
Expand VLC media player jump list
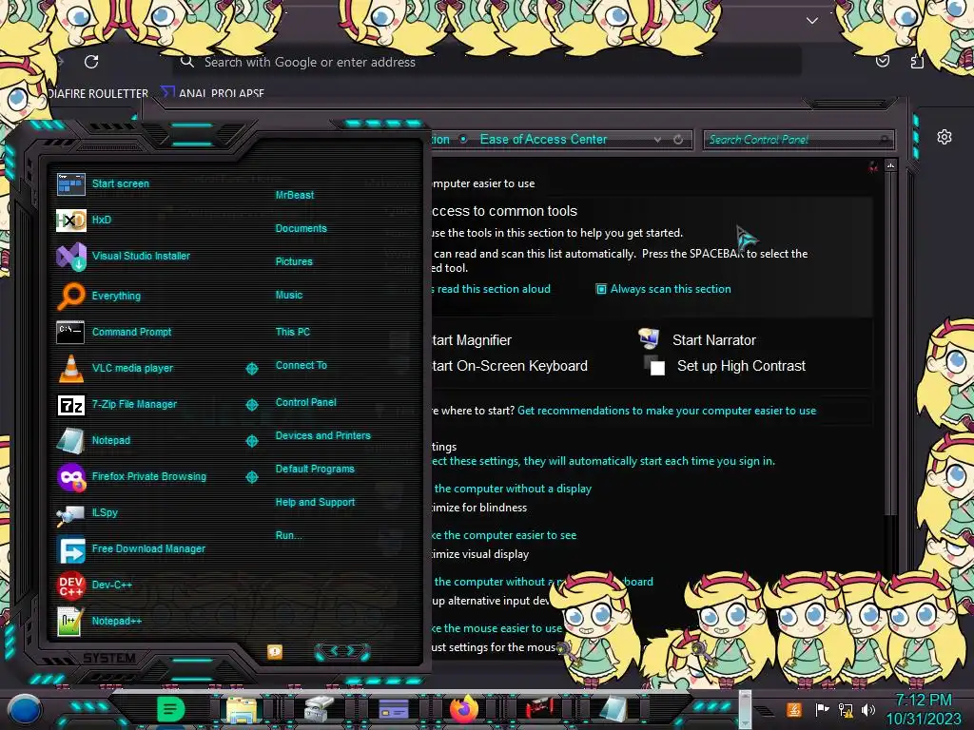pos(251,369)
